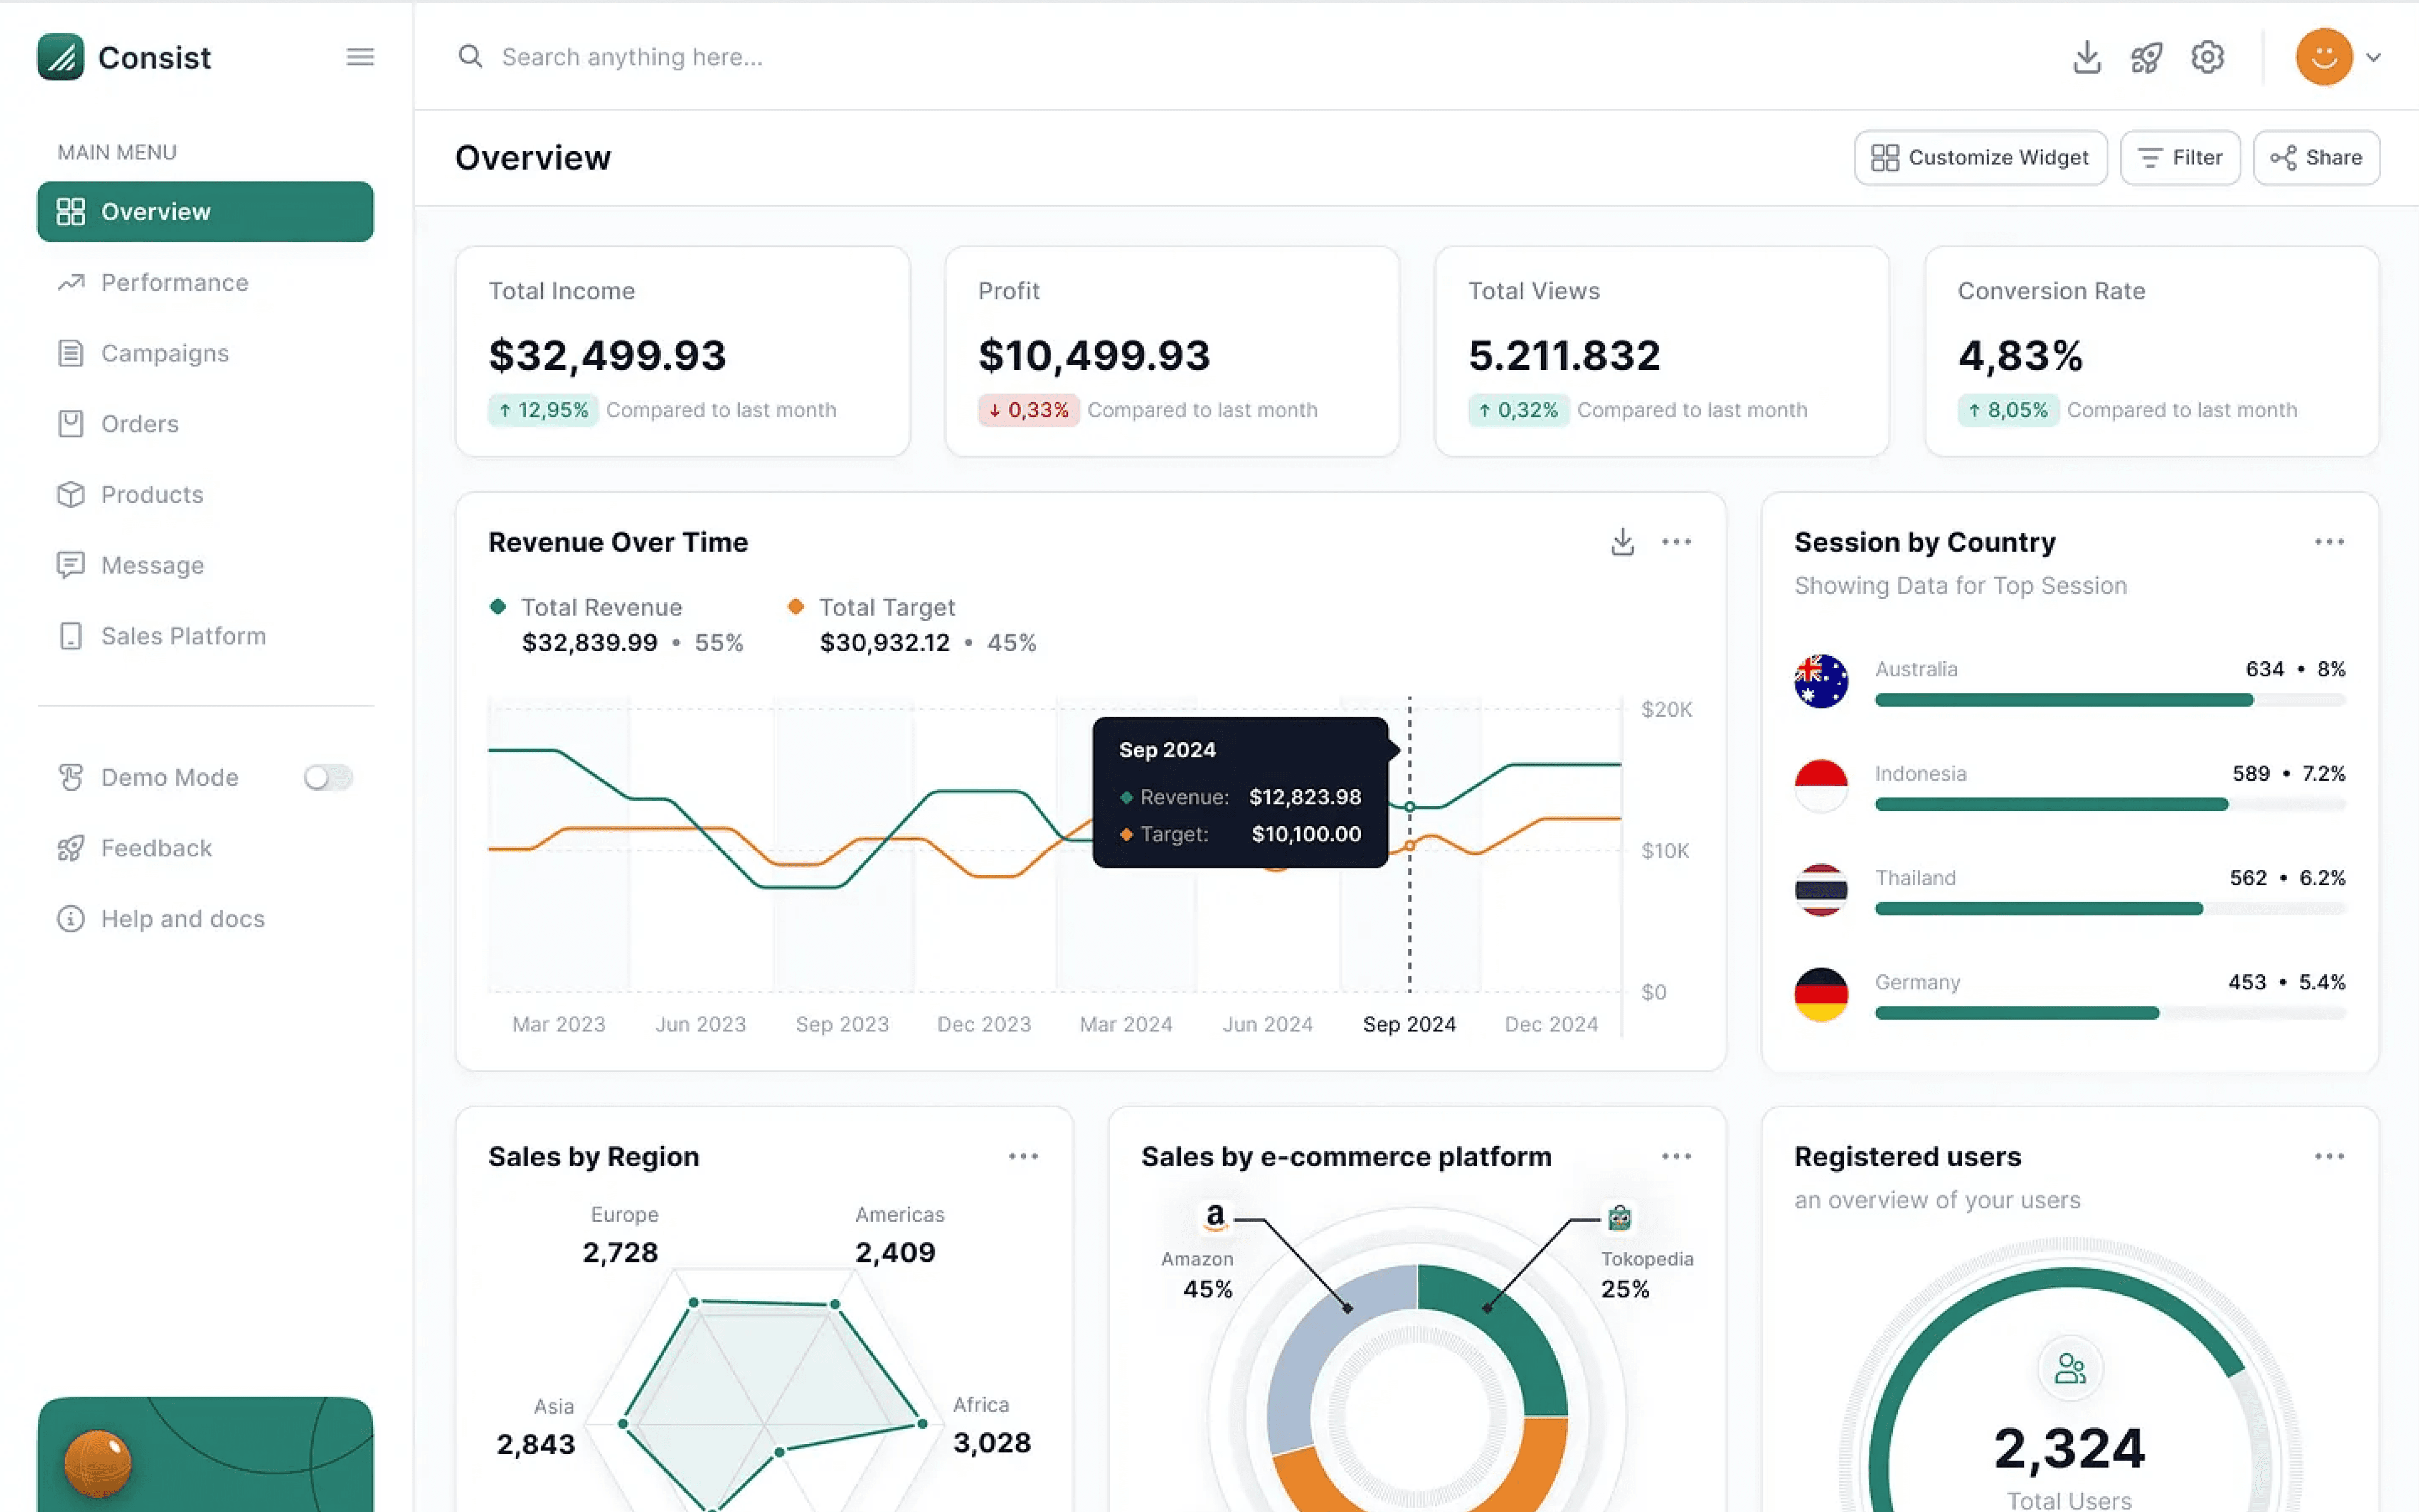This screenshot has height=1512, width=2419.
Task: Click the users icon in Registered users
Action: point(2069,1368)
